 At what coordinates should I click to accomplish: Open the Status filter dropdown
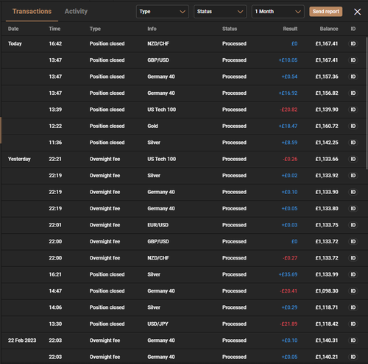point(220,12)
